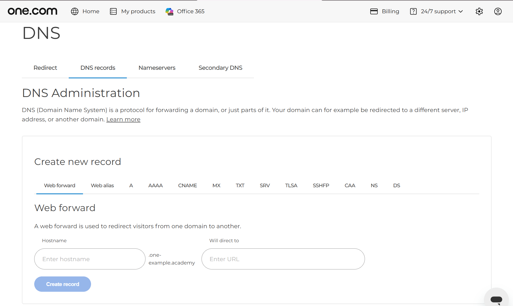Select the DNS records tab

(x=98, y=68)
